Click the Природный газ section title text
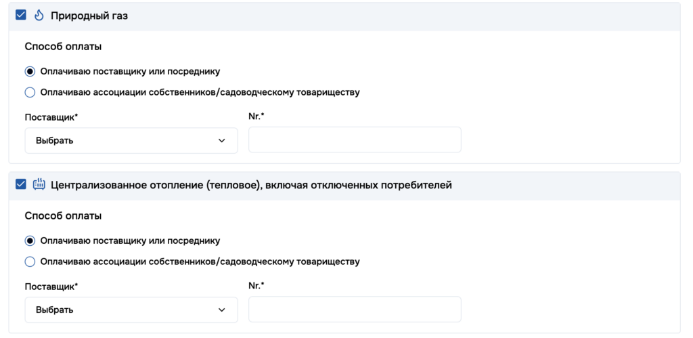Viewport: 693px width, 338px height. tap(89, 16)
